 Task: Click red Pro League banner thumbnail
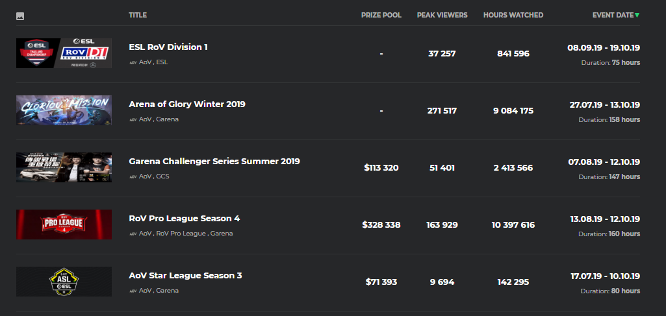64,225
